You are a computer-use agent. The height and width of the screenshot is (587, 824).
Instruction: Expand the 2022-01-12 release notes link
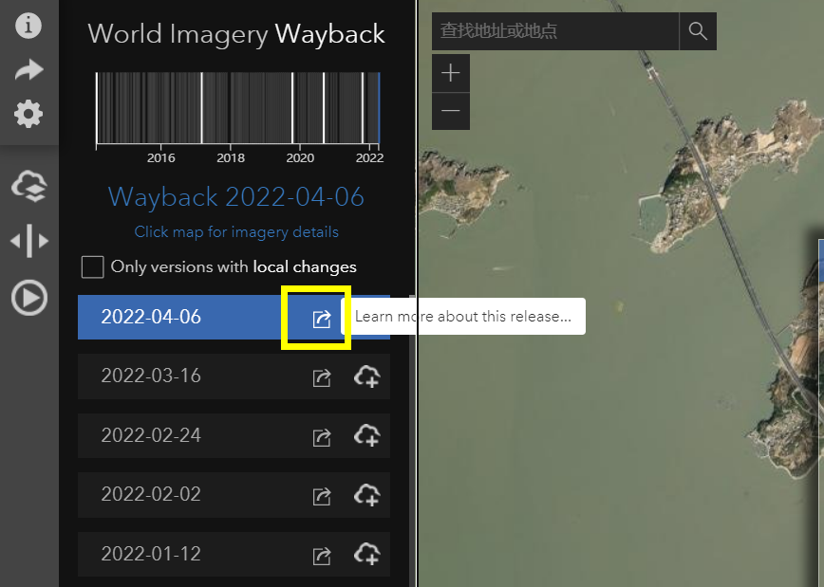coord(322,555)
